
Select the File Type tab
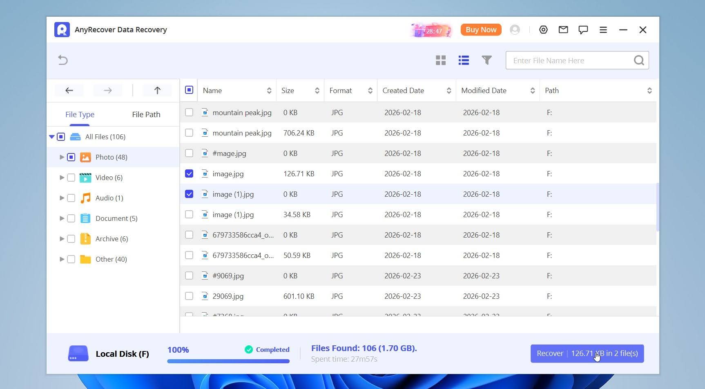tap(80, 115)
